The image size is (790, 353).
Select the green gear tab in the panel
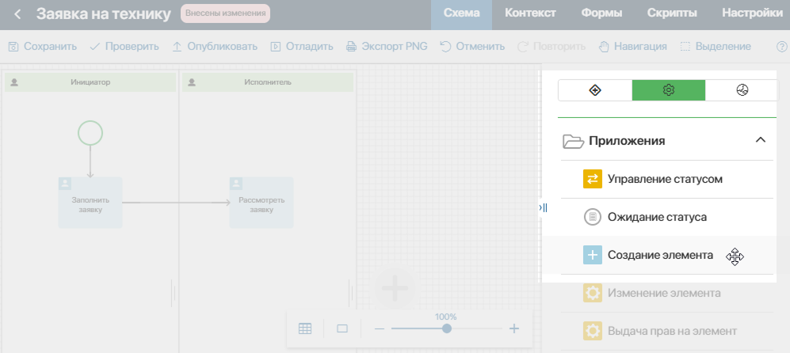point(669,90)
